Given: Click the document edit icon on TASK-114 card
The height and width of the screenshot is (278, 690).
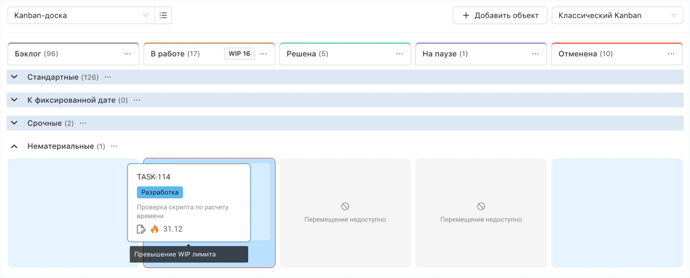Looking at the screenshot, I should coord(141,229).
